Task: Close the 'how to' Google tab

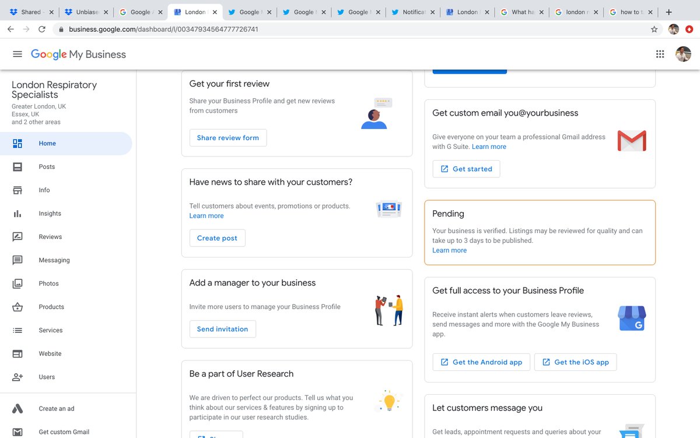Action: pos(651,12)
